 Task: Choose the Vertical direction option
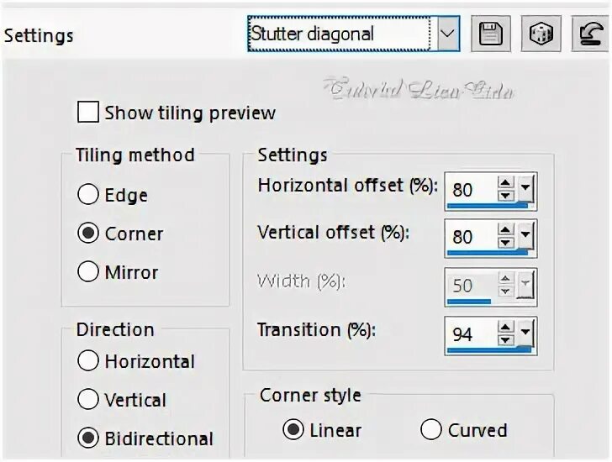coord(87,399)
